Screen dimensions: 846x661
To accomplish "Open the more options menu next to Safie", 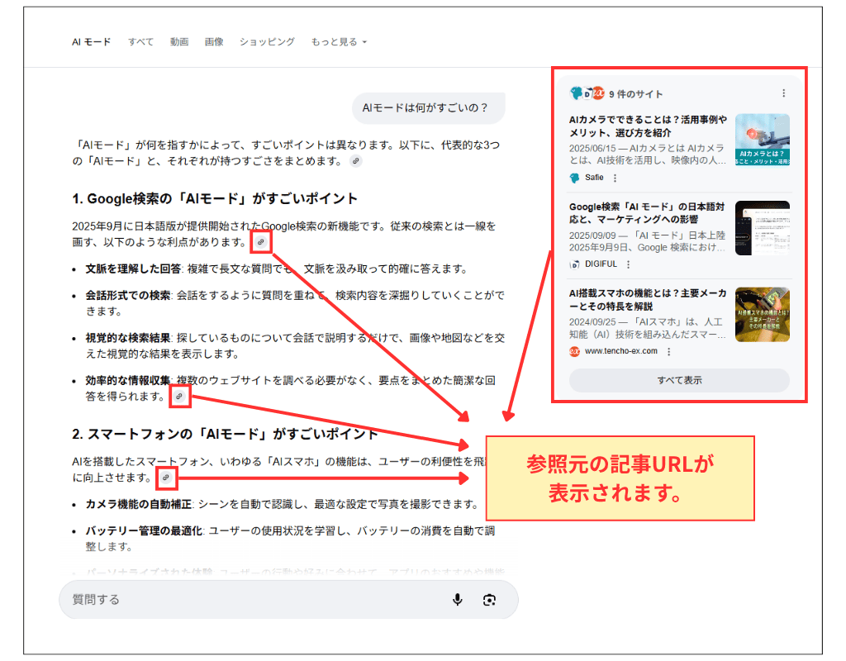I will pos(615,178).
